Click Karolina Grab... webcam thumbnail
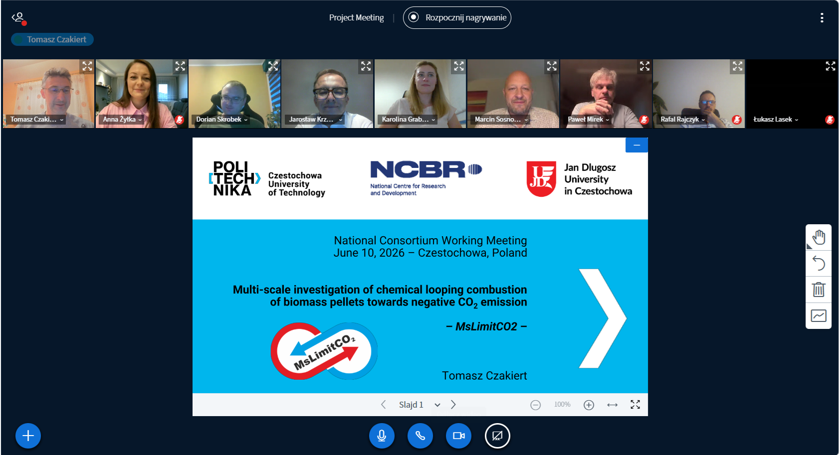Viewport: 839px width, 455px height. 420,94
